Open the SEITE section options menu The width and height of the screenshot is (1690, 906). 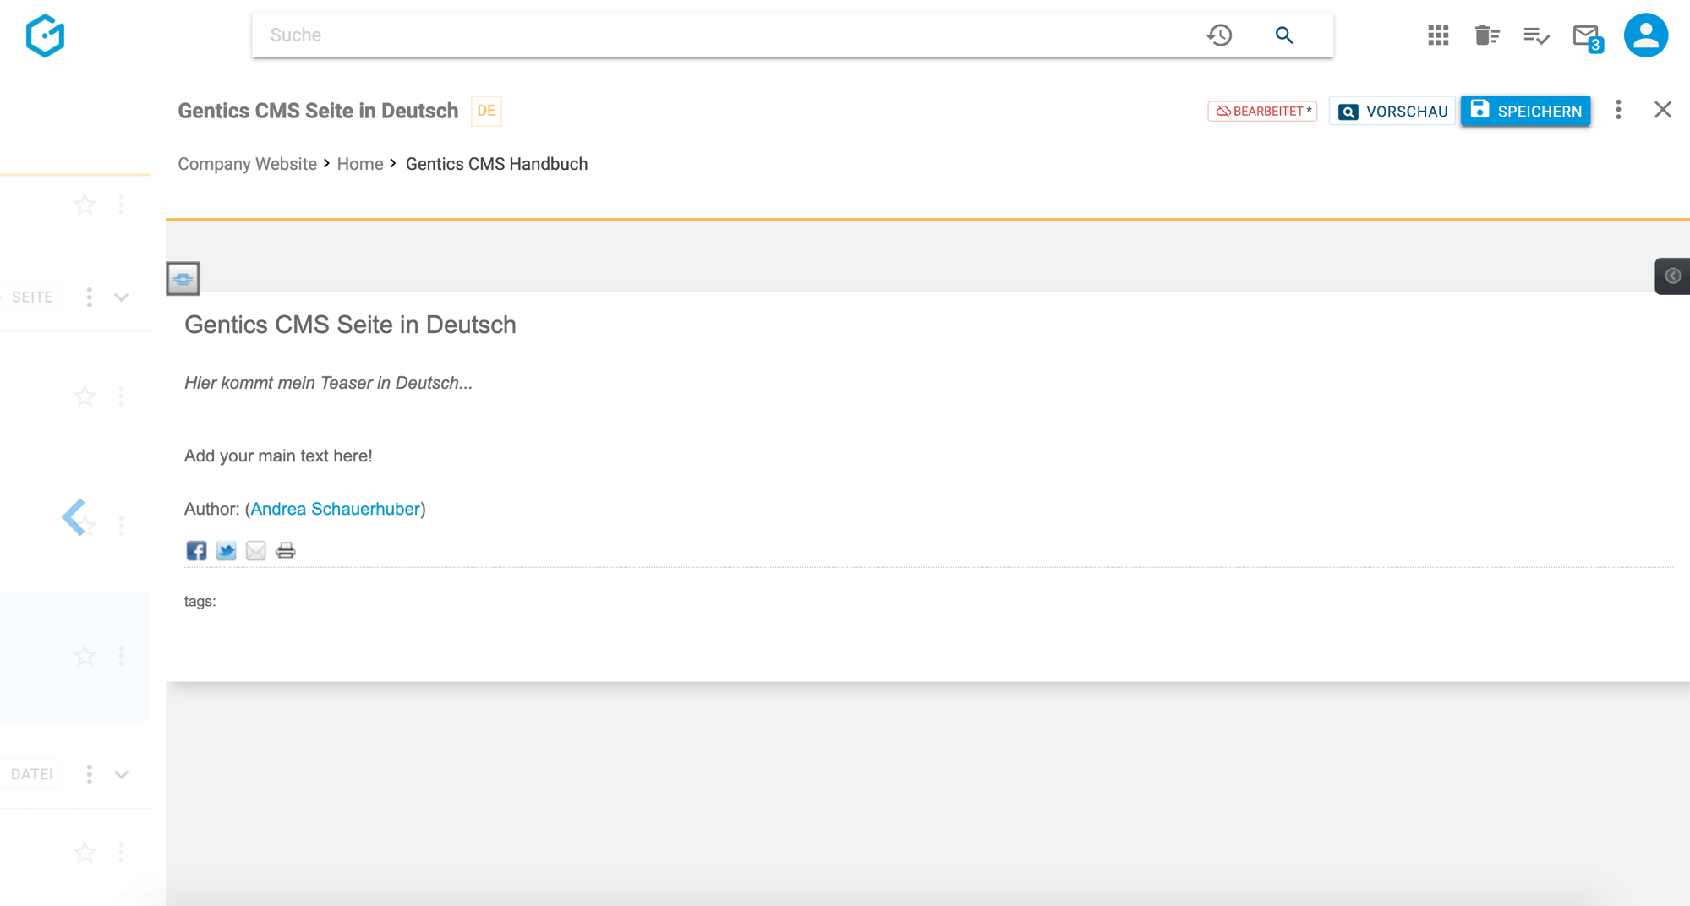pos(89,297)
